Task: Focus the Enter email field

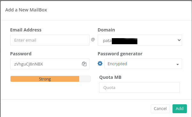Action: [x=50, y=40]
